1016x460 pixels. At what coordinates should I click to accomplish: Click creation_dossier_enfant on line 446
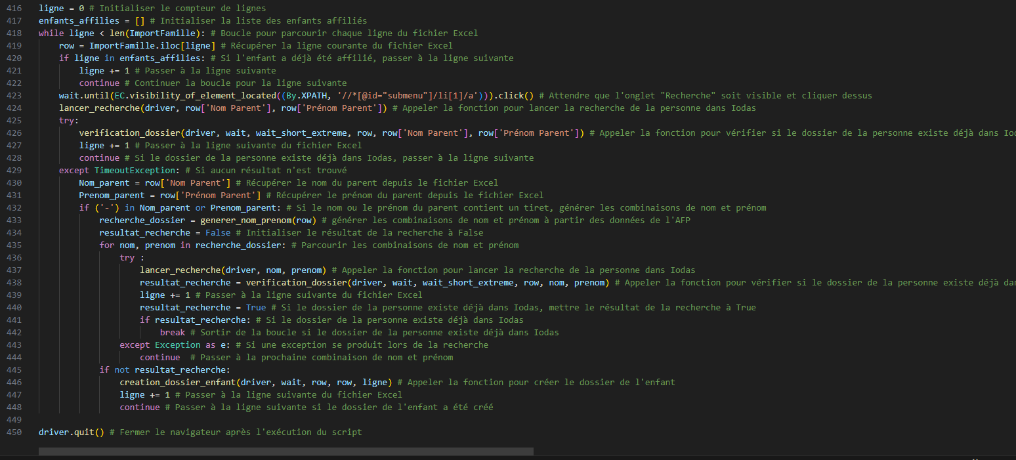pos(180,382)
